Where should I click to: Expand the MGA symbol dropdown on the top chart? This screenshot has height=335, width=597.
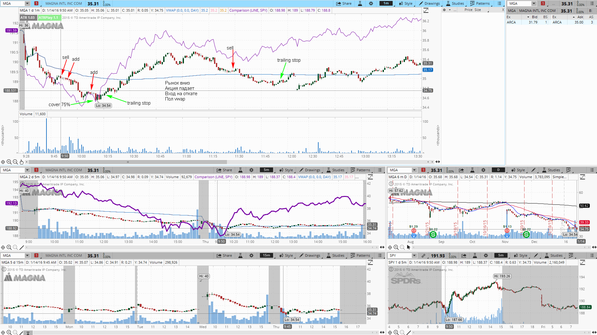point(27,3)
